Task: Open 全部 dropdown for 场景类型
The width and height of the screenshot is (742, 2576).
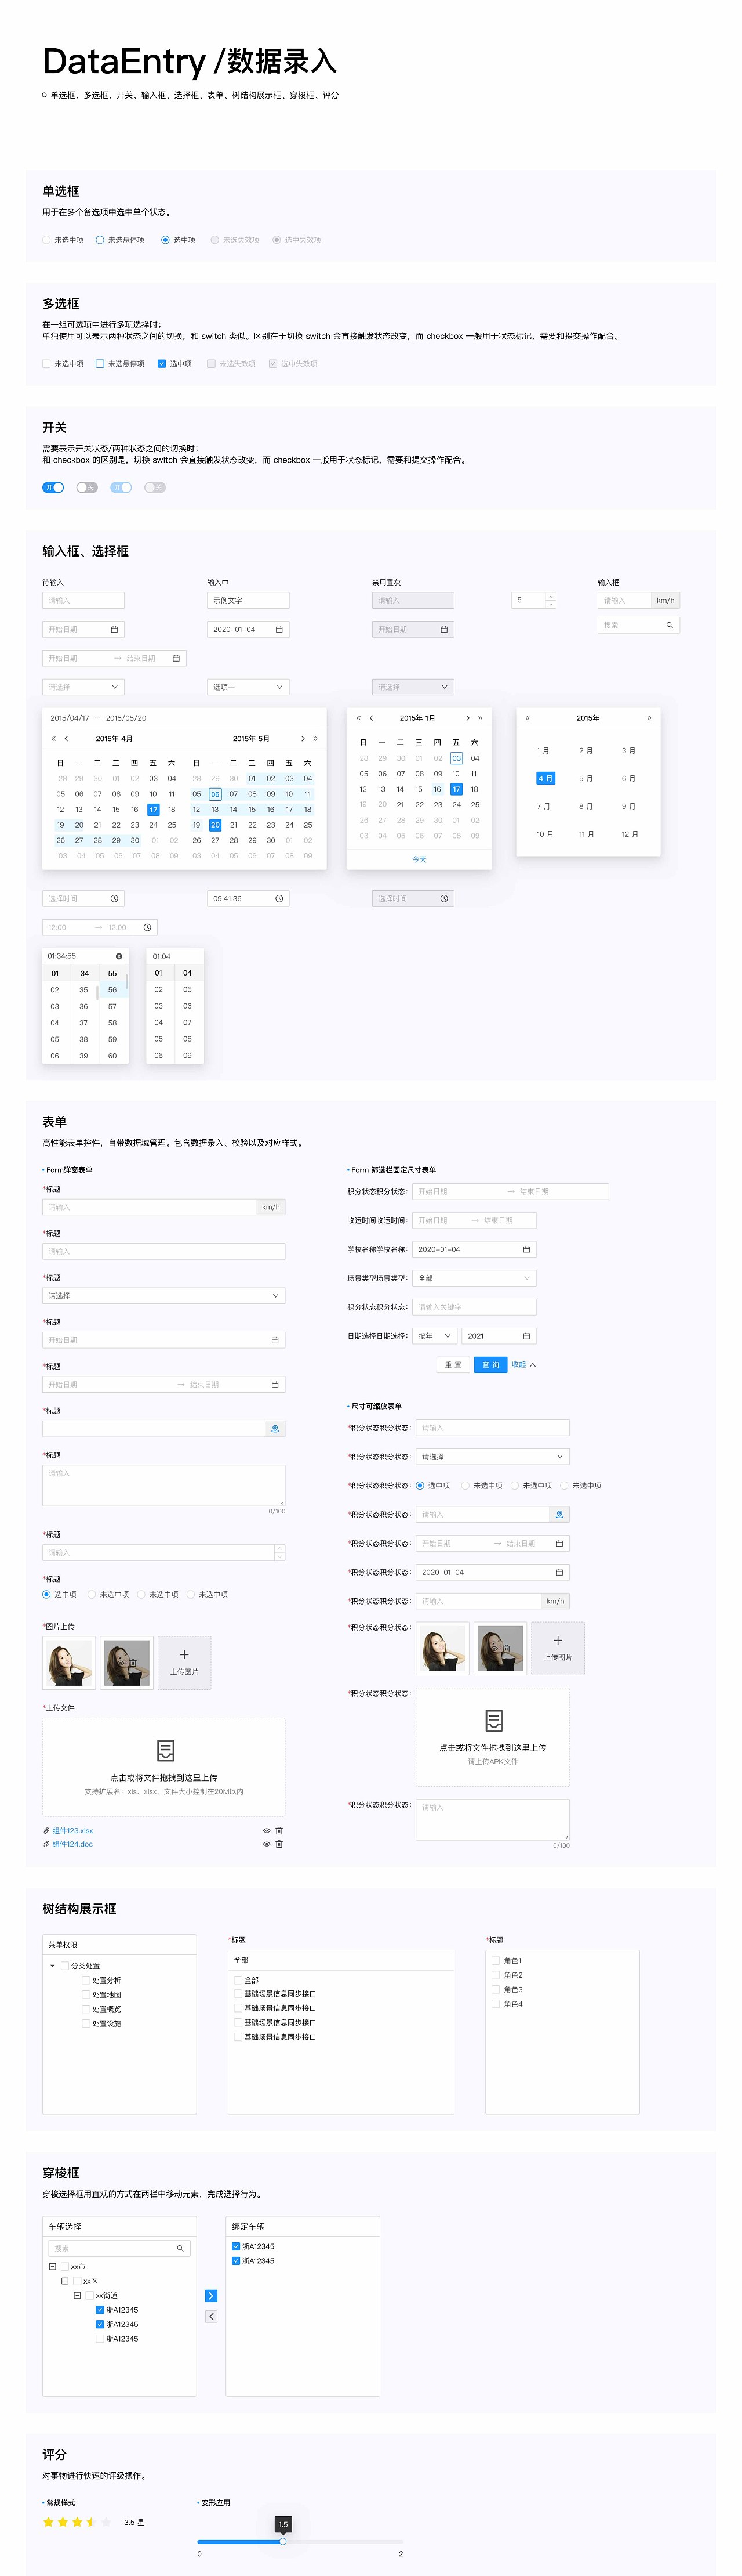Action: [474, 1278]
